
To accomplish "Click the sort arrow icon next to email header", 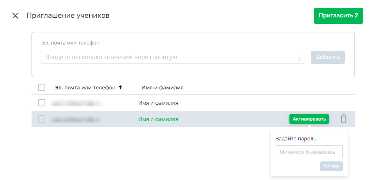I will 120,87.
